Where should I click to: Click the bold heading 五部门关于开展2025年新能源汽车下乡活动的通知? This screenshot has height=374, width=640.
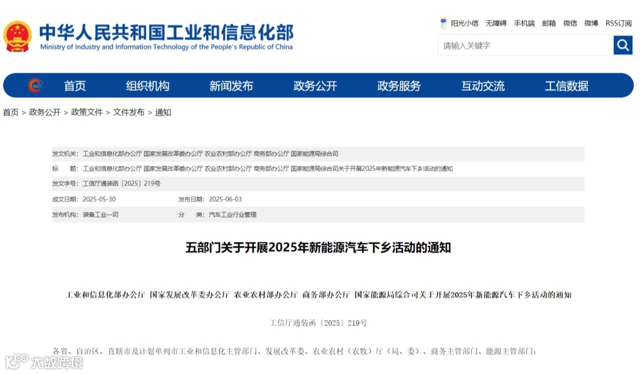tap(318, 247)
